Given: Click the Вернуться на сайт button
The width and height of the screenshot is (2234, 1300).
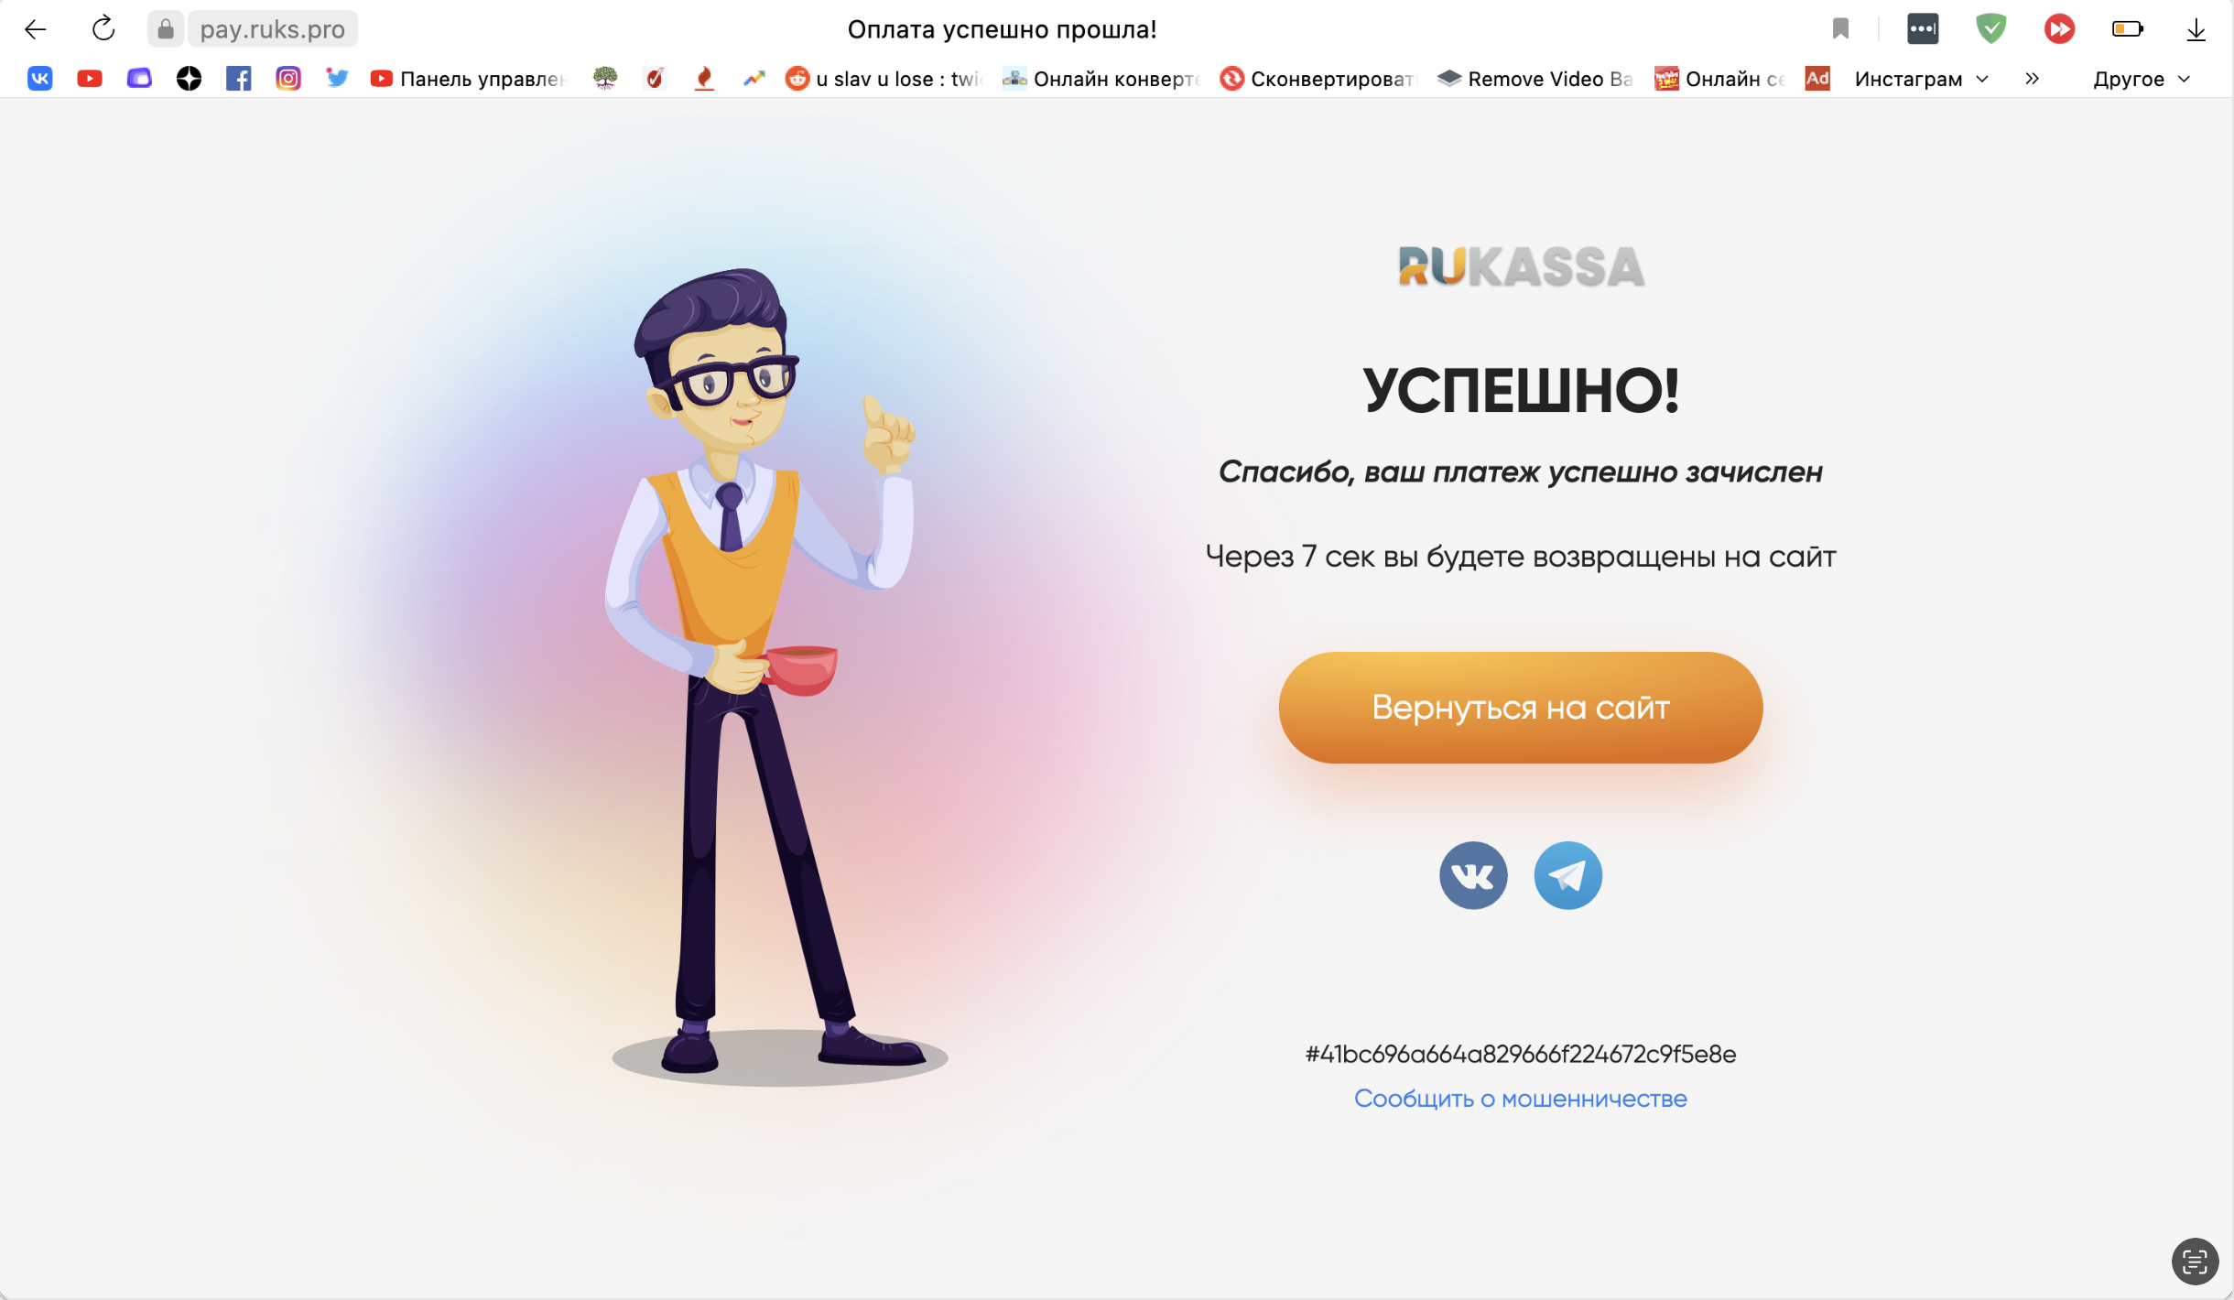Looking at the screenshot, I should coord(1520,708).
